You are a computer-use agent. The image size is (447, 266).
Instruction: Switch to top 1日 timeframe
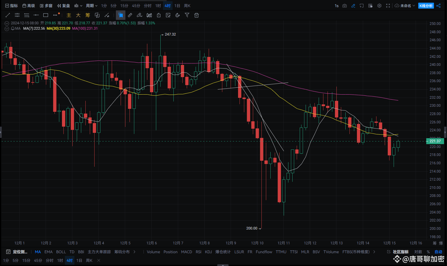coord(177,6)
